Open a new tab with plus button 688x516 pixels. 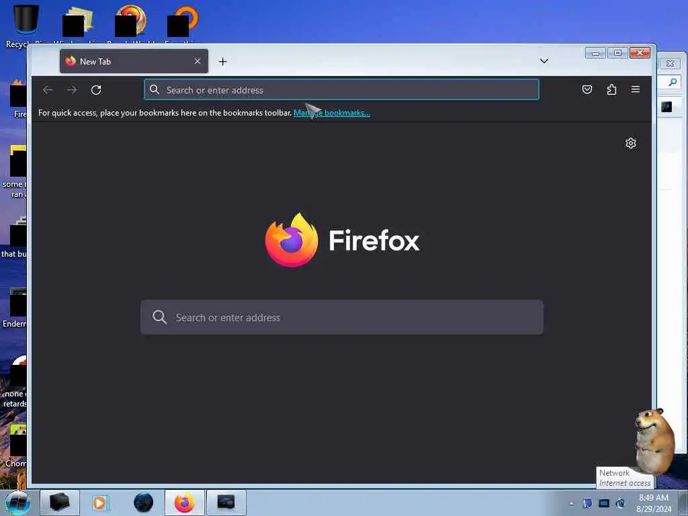[222, 61]
